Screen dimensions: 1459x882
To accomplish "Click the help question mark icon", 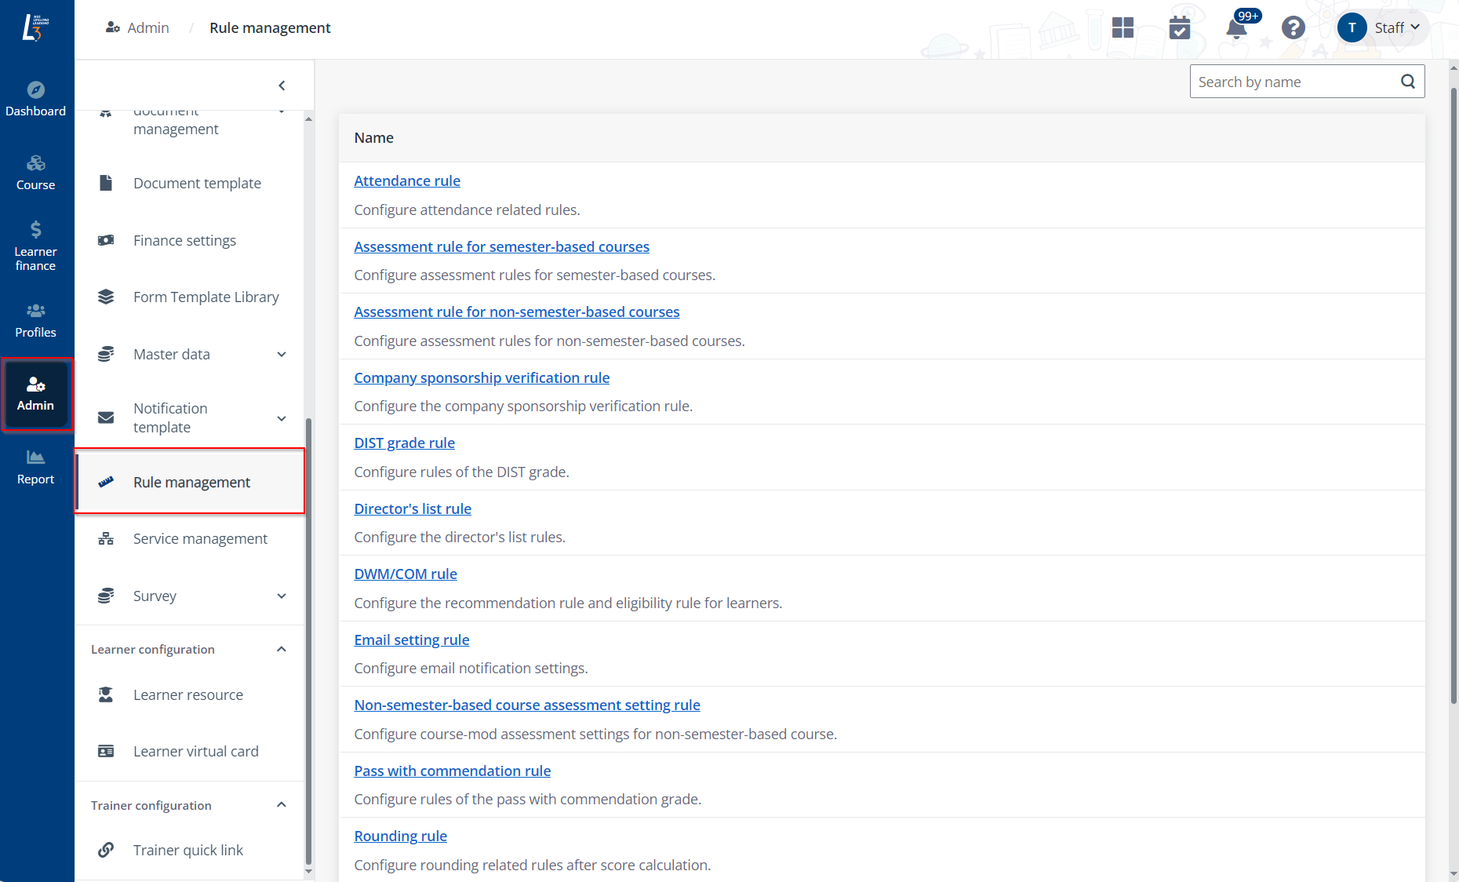I will pyautogui.click(x=1293, y=28).
